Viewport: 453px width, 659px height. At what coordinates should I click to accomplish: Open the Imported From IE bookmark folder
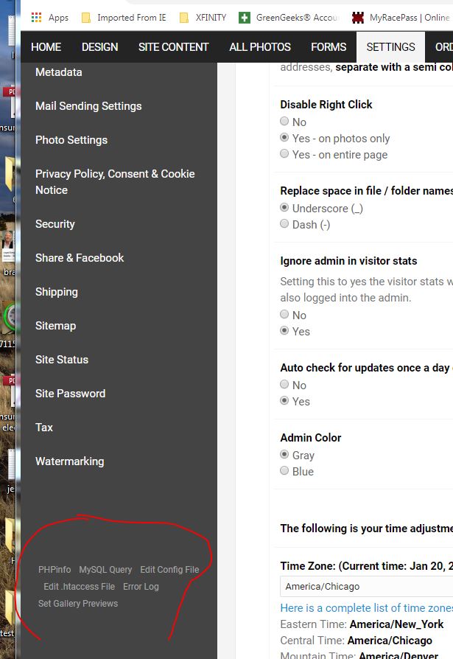pyautogui.click(x=124, y=17)
